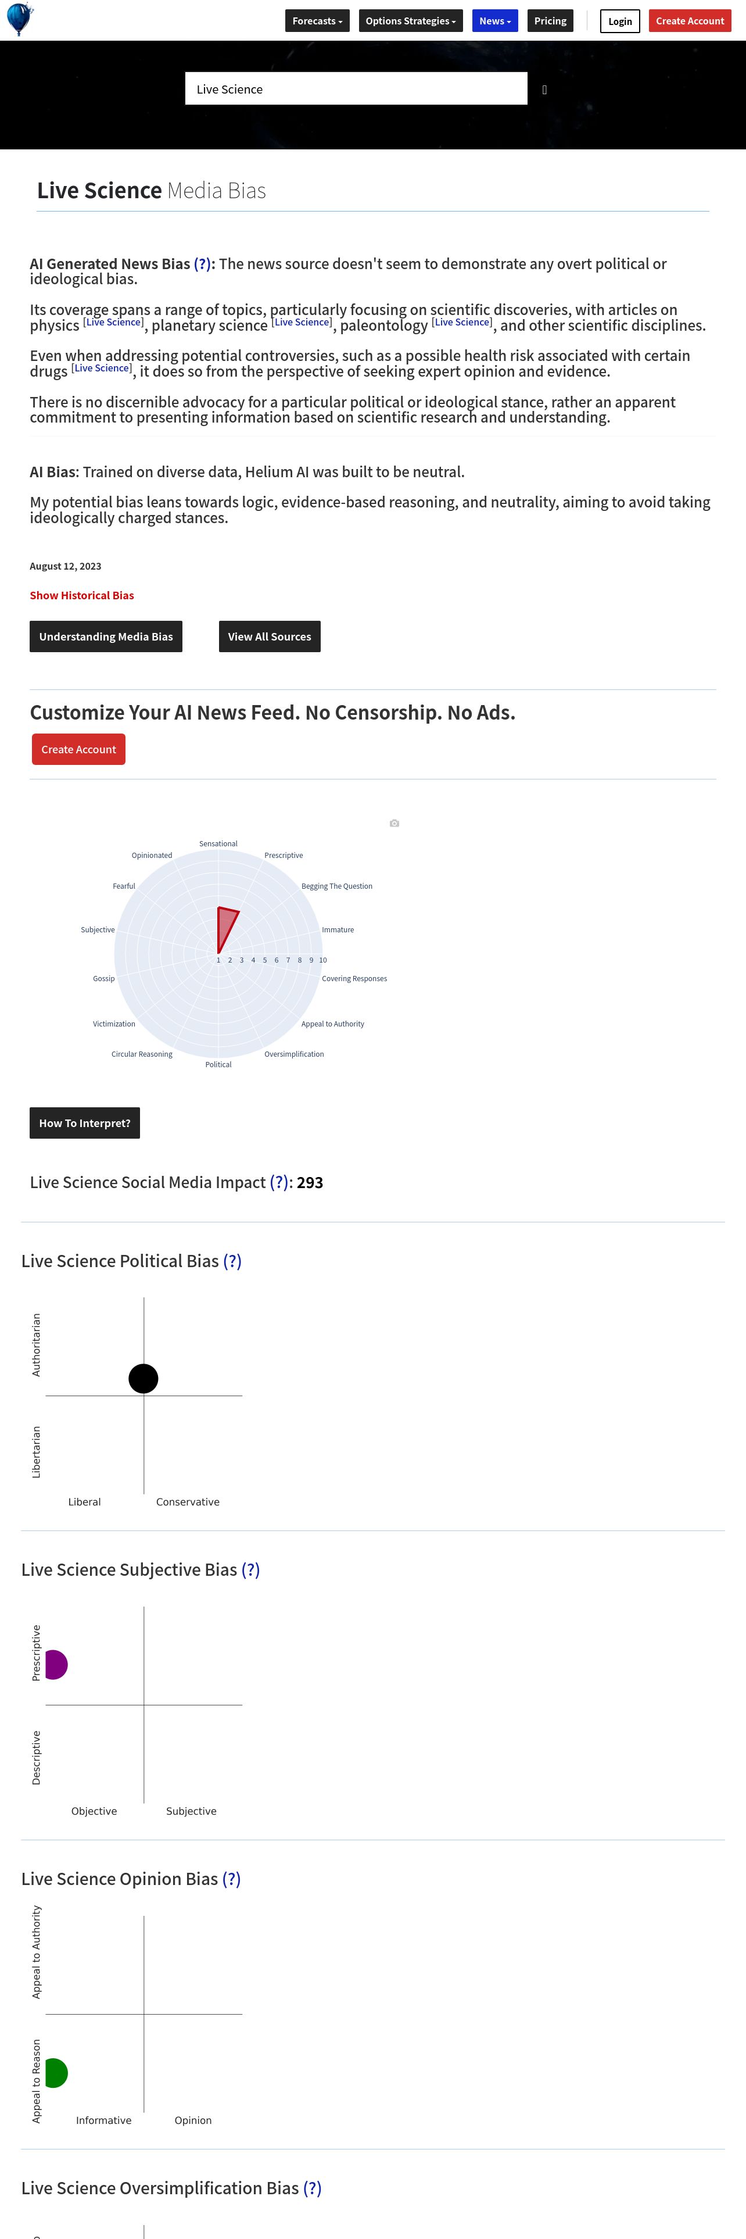The width and height of the screenshot is (746, 2239).
Task: Click the Live Science search input field
Action: coord(356,89)
